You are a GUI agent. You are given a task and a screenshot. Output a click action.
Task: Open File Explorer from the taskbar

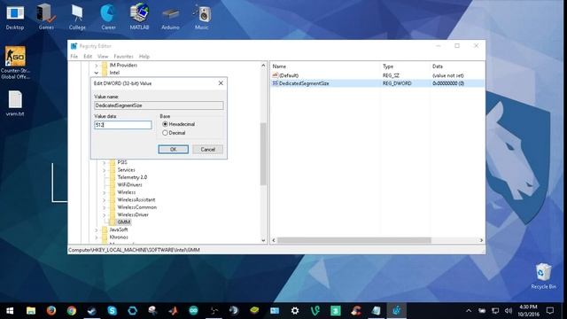pos(31,311)
